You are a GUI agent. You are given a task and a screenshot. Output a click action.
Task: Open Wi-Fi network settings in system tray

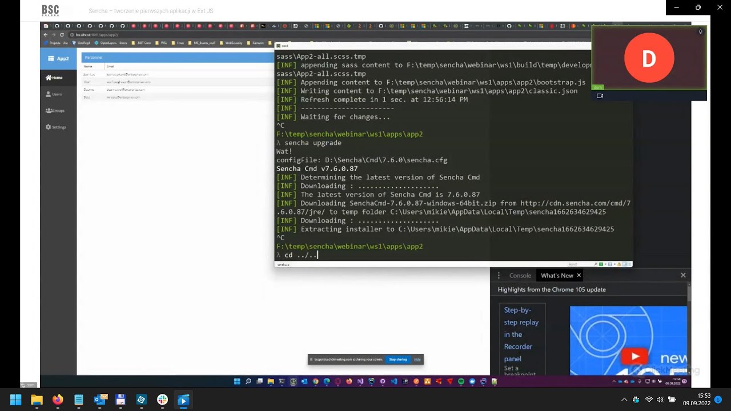pos(649,400)
